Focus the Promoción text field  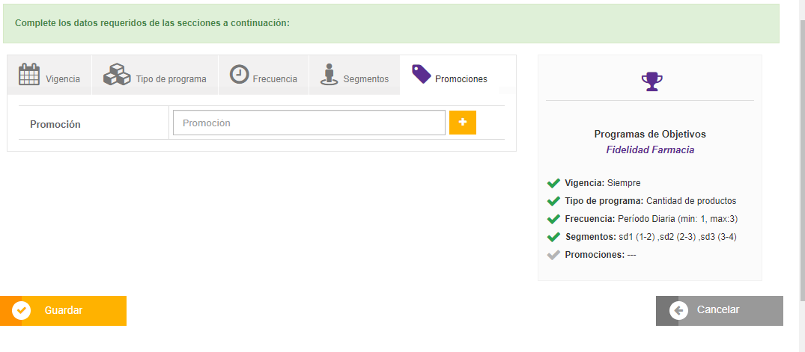click(x=309, y=123)
